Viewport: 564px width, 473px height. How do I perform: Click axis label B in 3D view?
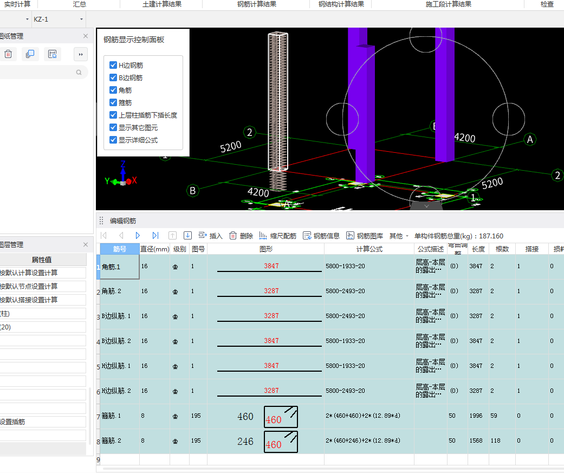pos(193,191)
